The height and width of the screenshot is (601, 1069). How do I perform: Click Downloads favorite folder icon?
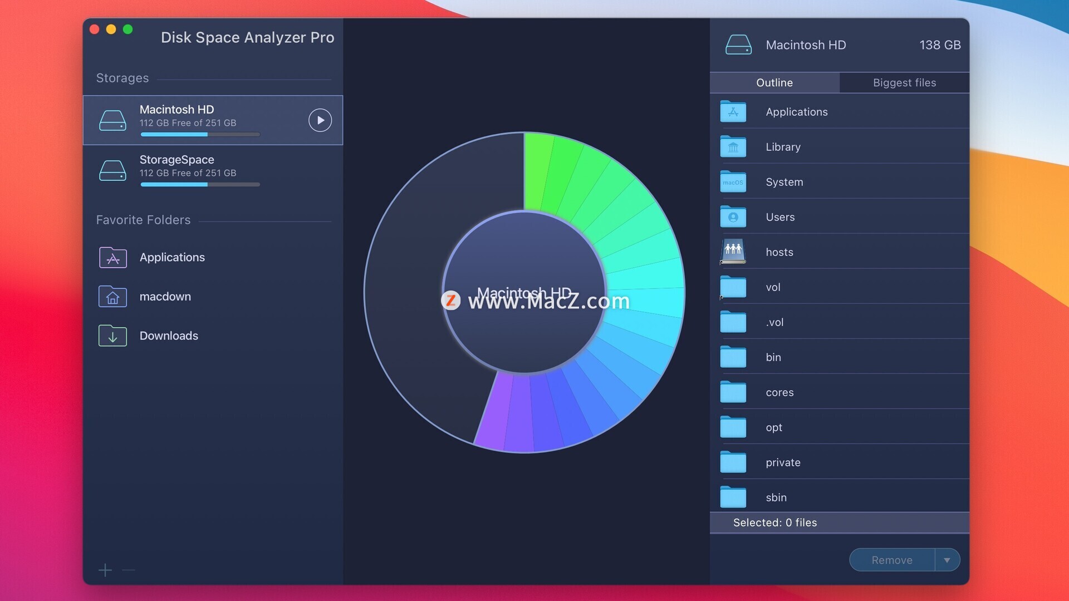112,336
